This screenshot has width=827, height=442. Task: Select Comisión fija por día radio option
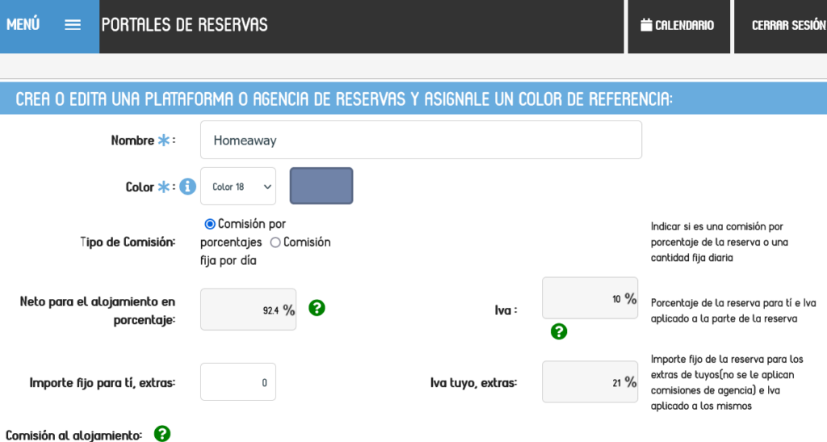click(275, 242)
